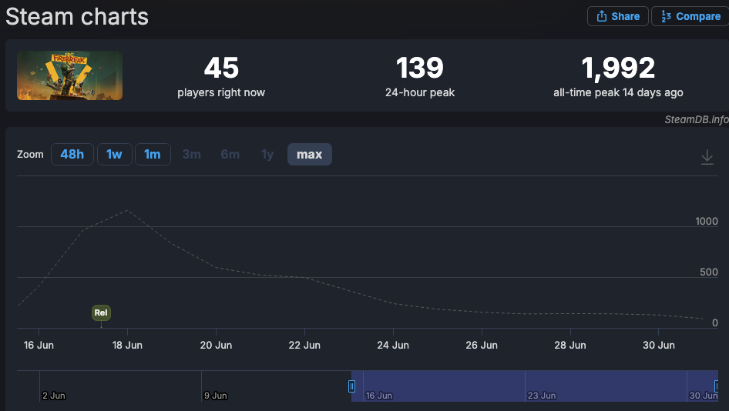Click the 24-hour peak caption

[420, 92]
